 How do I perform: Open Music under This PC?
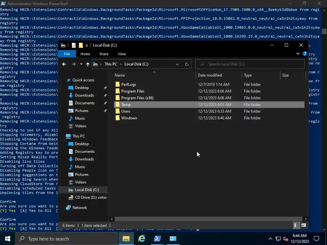[80, 167]
